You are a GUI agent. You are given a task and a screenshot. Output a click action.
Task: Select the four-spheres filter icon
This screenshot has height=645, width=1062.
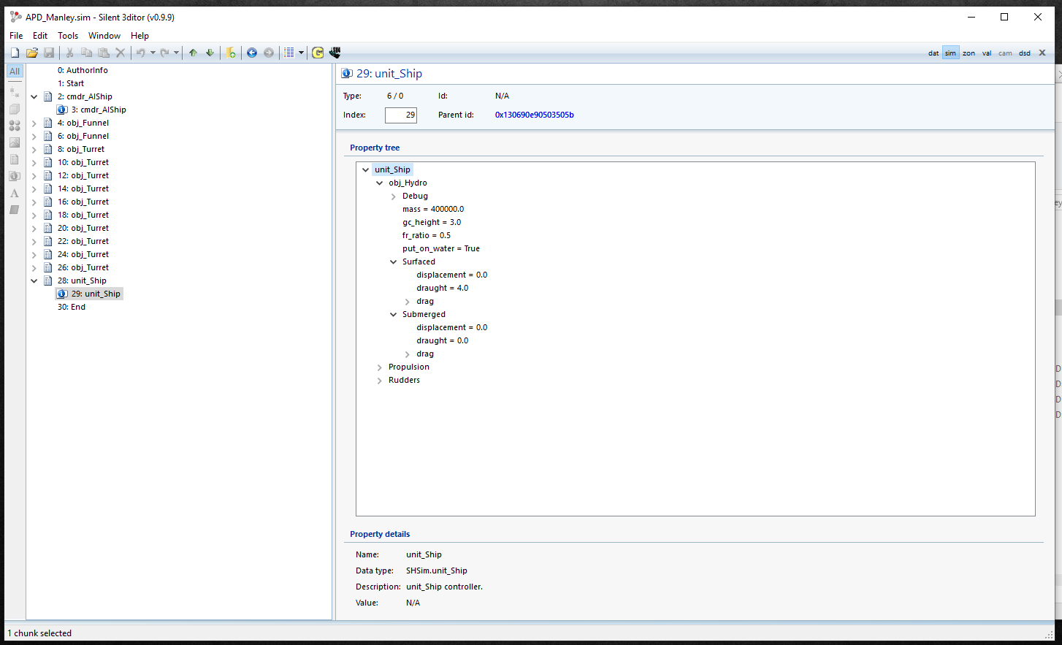pyautogui.click(x=15, y=126)
